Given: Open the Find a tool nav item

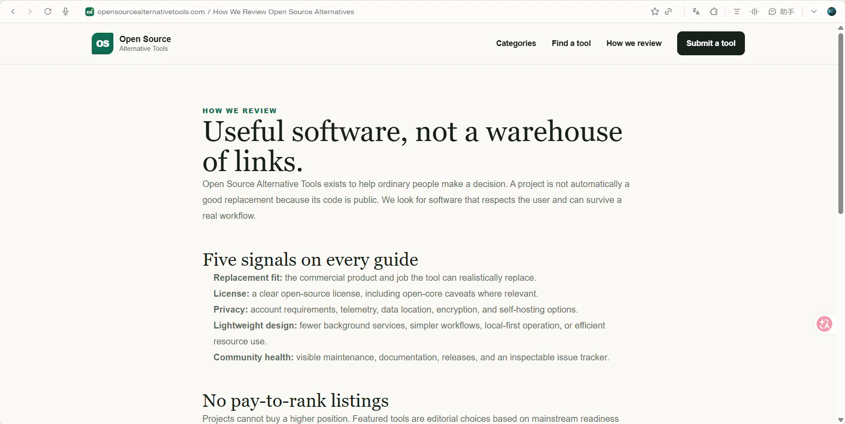Looking at the screenshot, I should 571,43.
